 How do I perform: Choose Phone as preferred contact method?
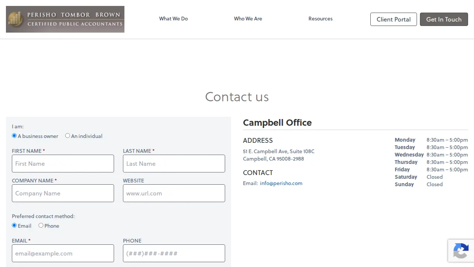(x=41, y=225)
